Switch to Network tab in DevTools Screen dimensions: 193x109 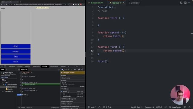point(27,67)
